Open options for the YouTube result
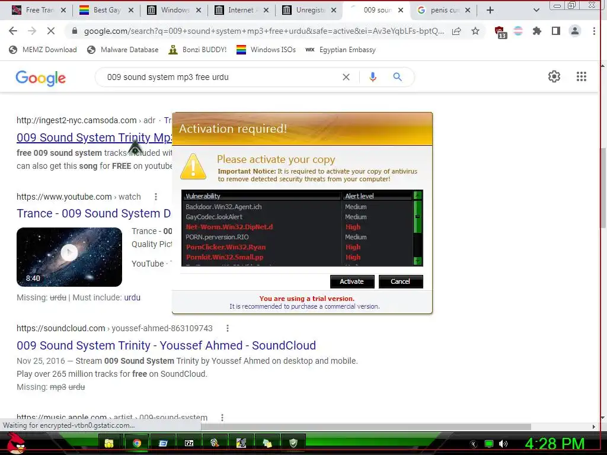The image size is (607, 455). coord(156,197)
